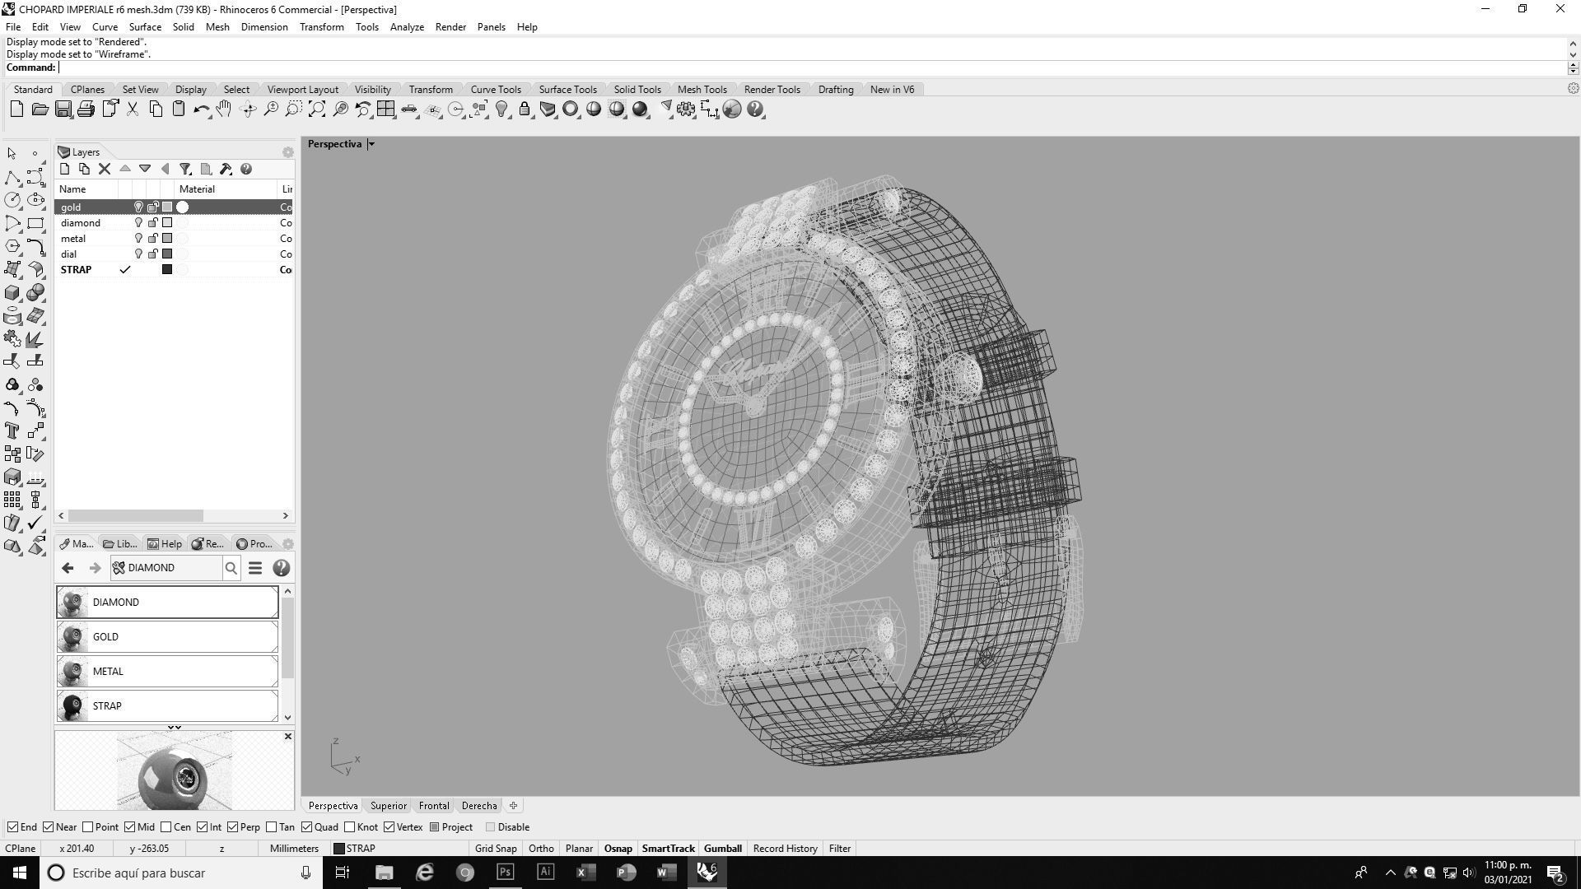Toggle the Near osnap checkbox
Image resolution: width=1581 pixels, height=889 pixels.
[48, 827]
